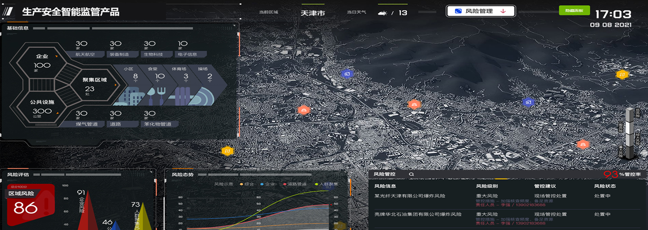Screen dimensions: 648x230
Task: Toggle the 人群聚集 legend series
Action: click(x=327, y=184)
